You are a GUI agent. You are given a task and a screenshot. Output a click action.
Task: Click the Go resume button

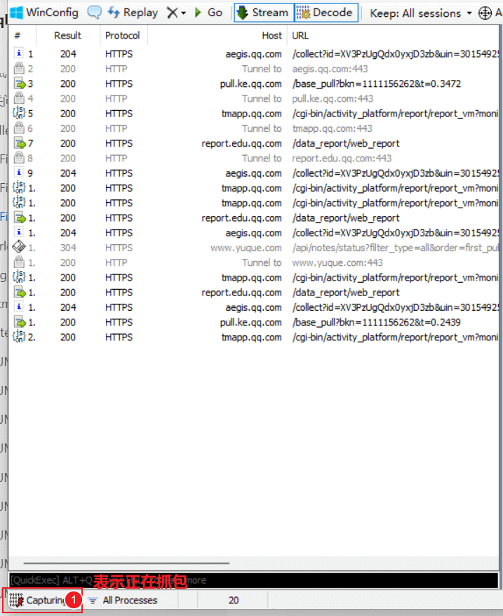coord(208,13)
